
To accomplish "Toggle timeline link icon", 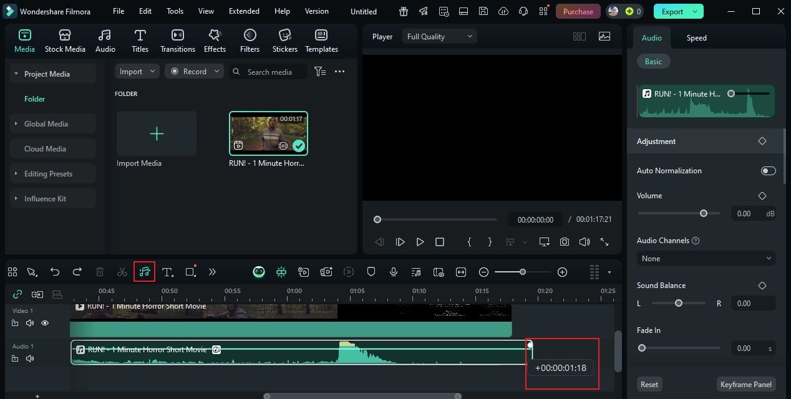I will coord(17,294).
